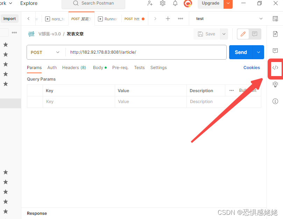
Task: Click the first star in sidebar
Action: pos(6,45)
